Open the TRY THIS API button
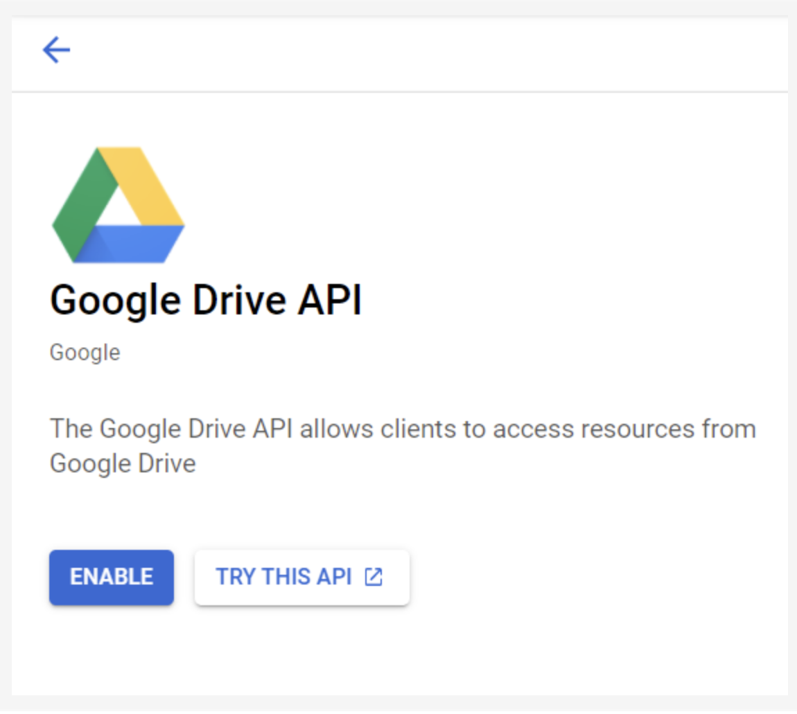This screenshot has height=714, width=797. coord(301,577)
